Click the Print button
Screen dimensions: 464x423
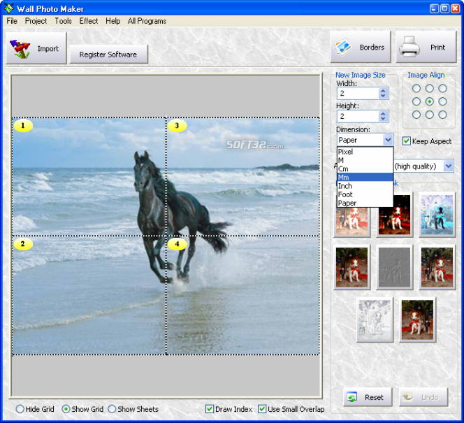pos(426,47)
